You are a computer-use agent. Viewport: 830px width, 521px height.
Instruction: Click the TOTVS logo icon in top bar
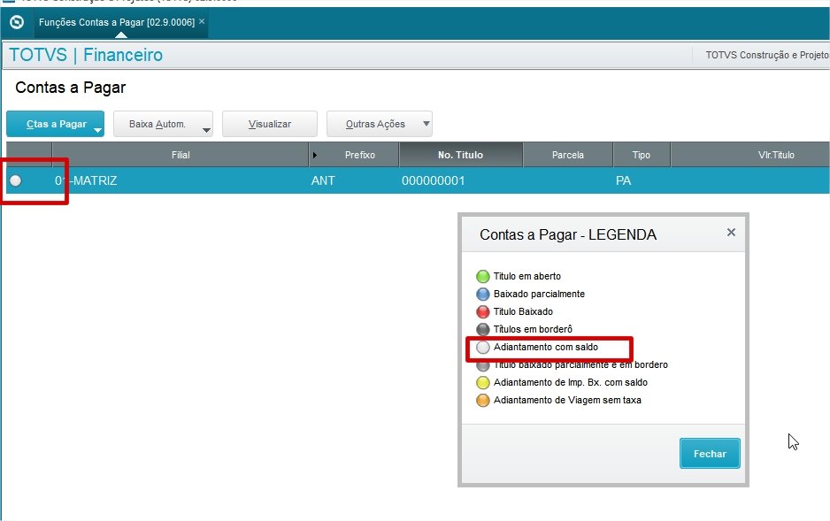click(17, 22)
